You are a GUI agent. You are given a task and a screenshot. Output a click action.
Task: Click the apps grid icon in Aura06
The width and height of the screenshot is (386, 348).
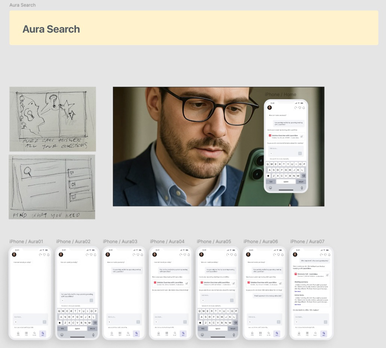(260, 333)
